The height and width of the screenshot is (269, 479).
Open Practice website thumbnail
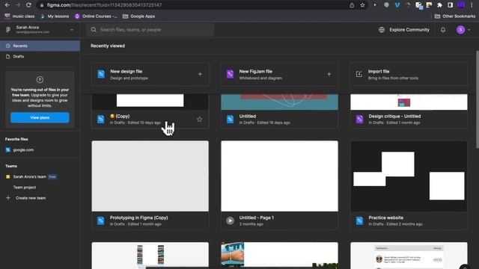[409, 176]
